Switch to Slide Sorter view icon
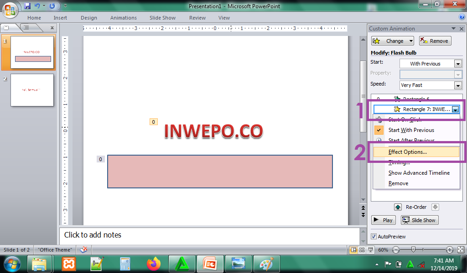Image resolution: width=467 pixels, height=273 pixels. pyautogui.click(x=362, y=250)
